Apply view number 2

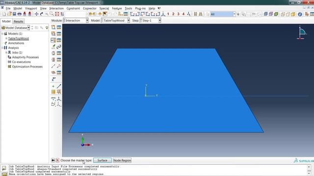(x=173, y=14)
